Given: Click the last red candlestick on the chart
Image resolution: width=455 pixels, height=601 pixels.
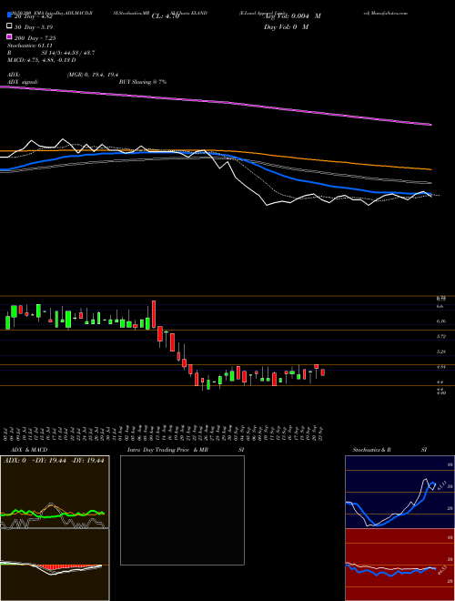Looking at the screenshot, I should point(323,372).
